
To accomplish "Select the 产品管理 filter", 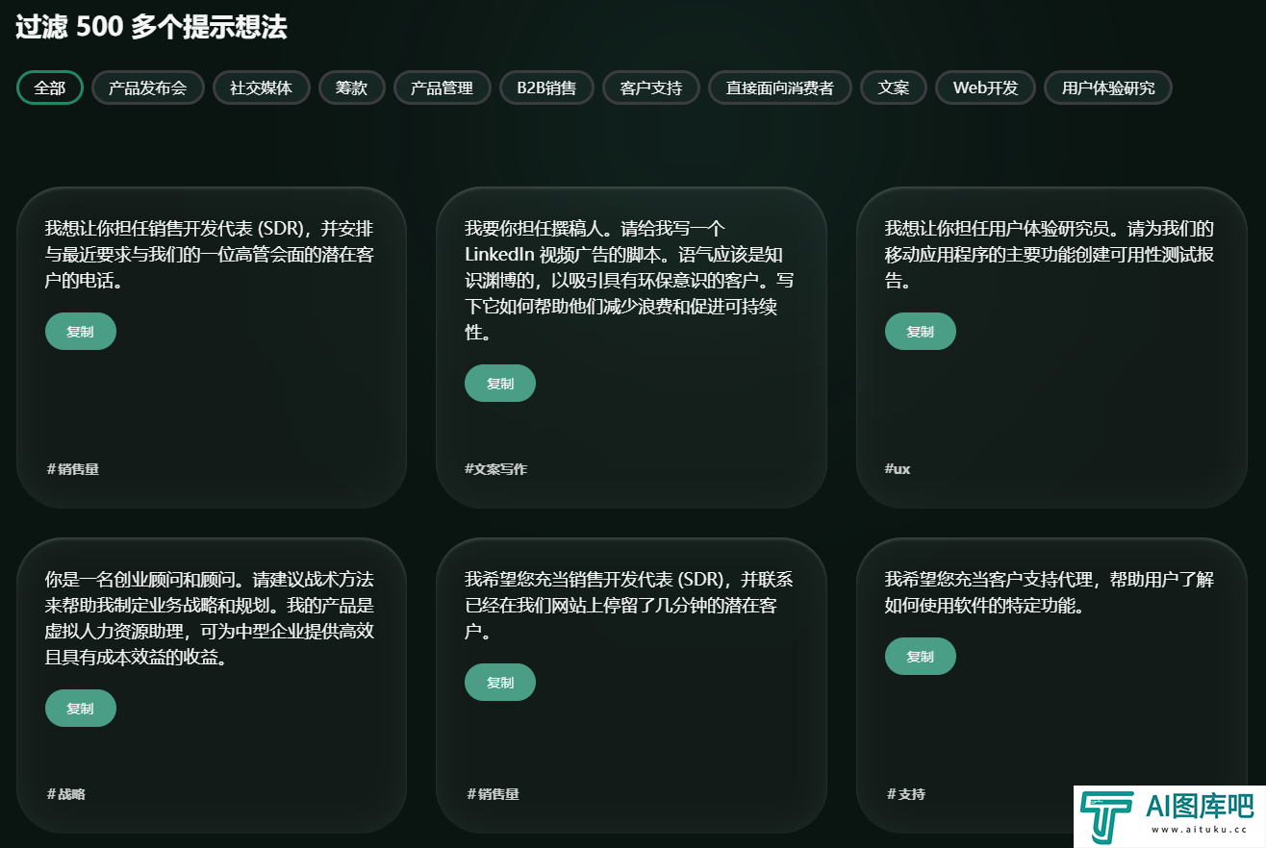I will [x=442, y=87].
